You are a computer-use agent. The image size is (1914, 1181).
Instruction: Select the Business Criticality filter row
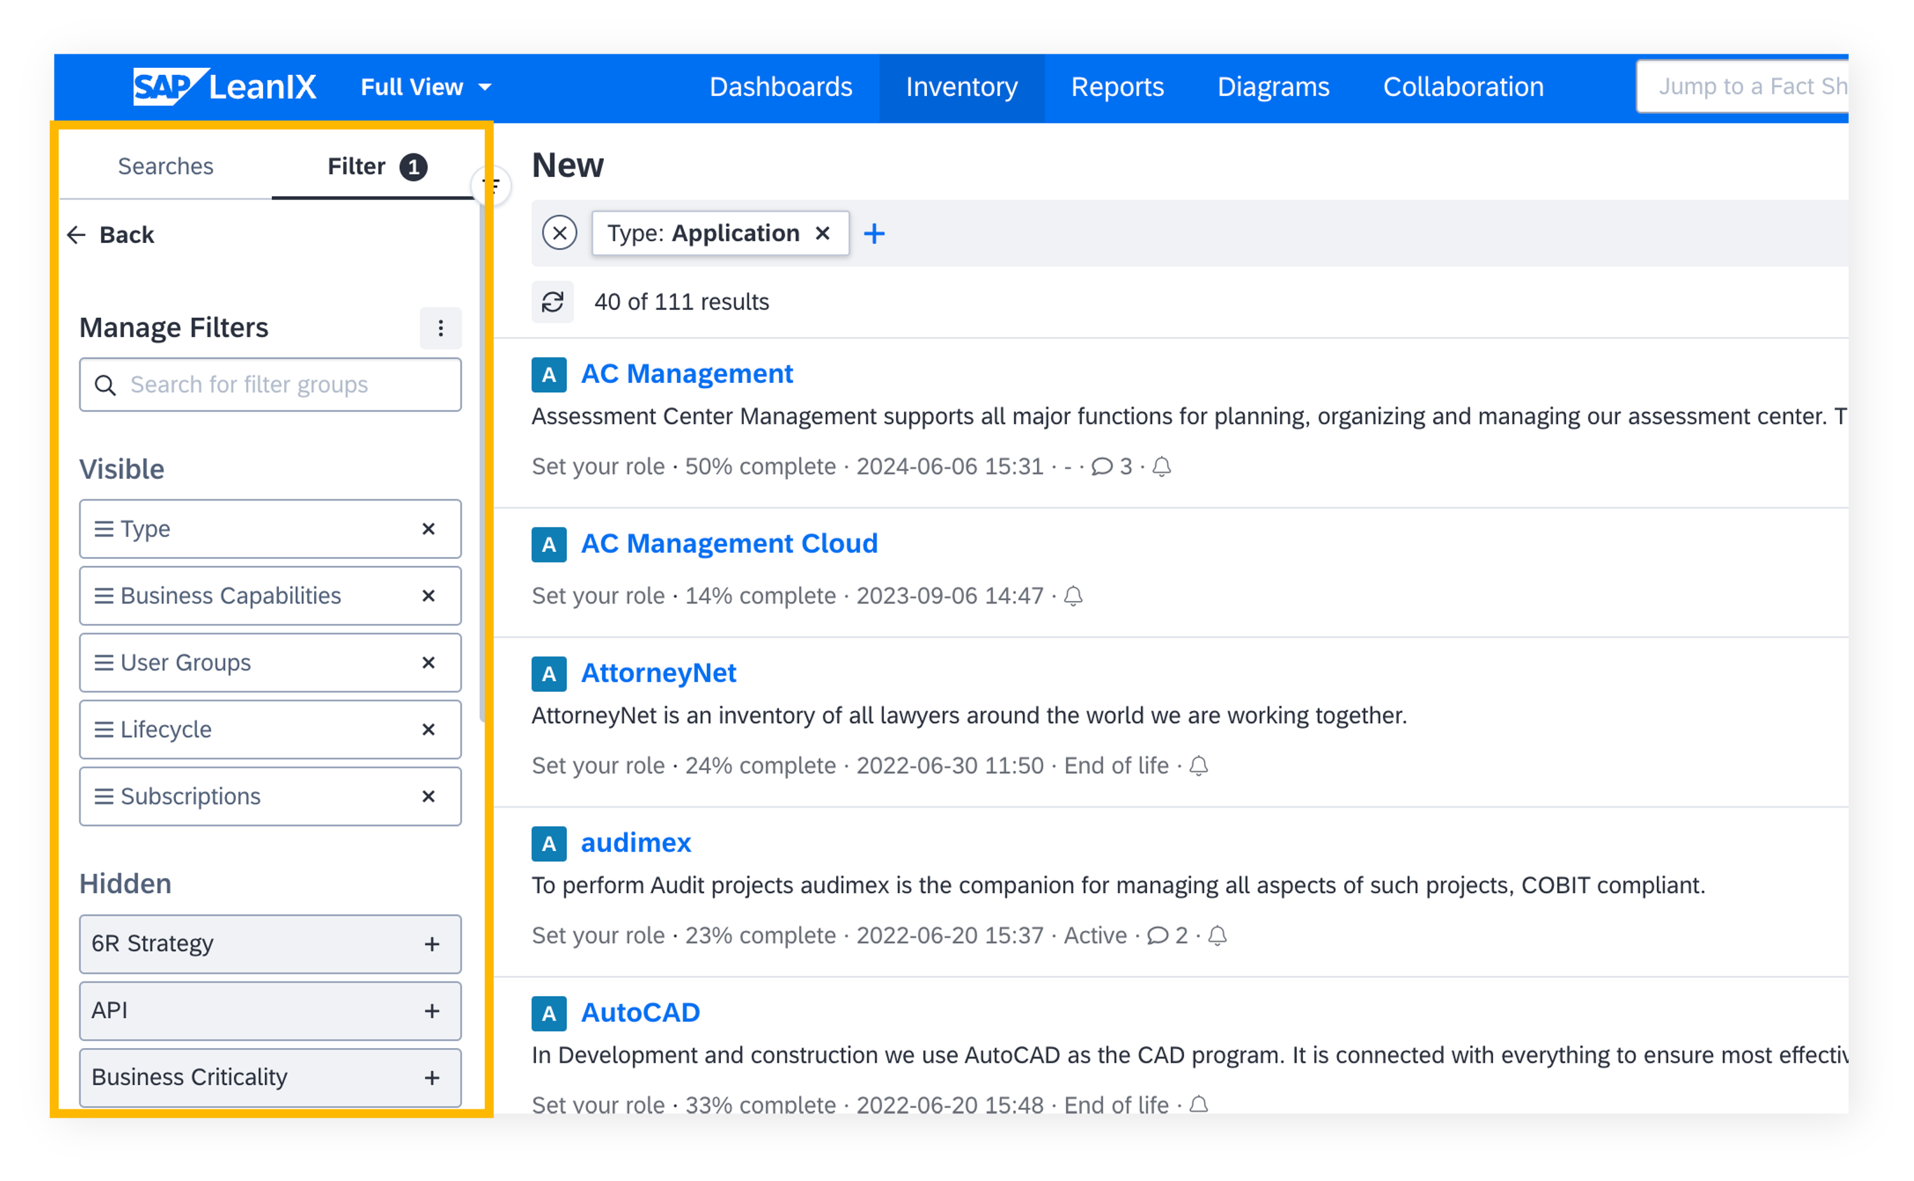[271, 1078]
